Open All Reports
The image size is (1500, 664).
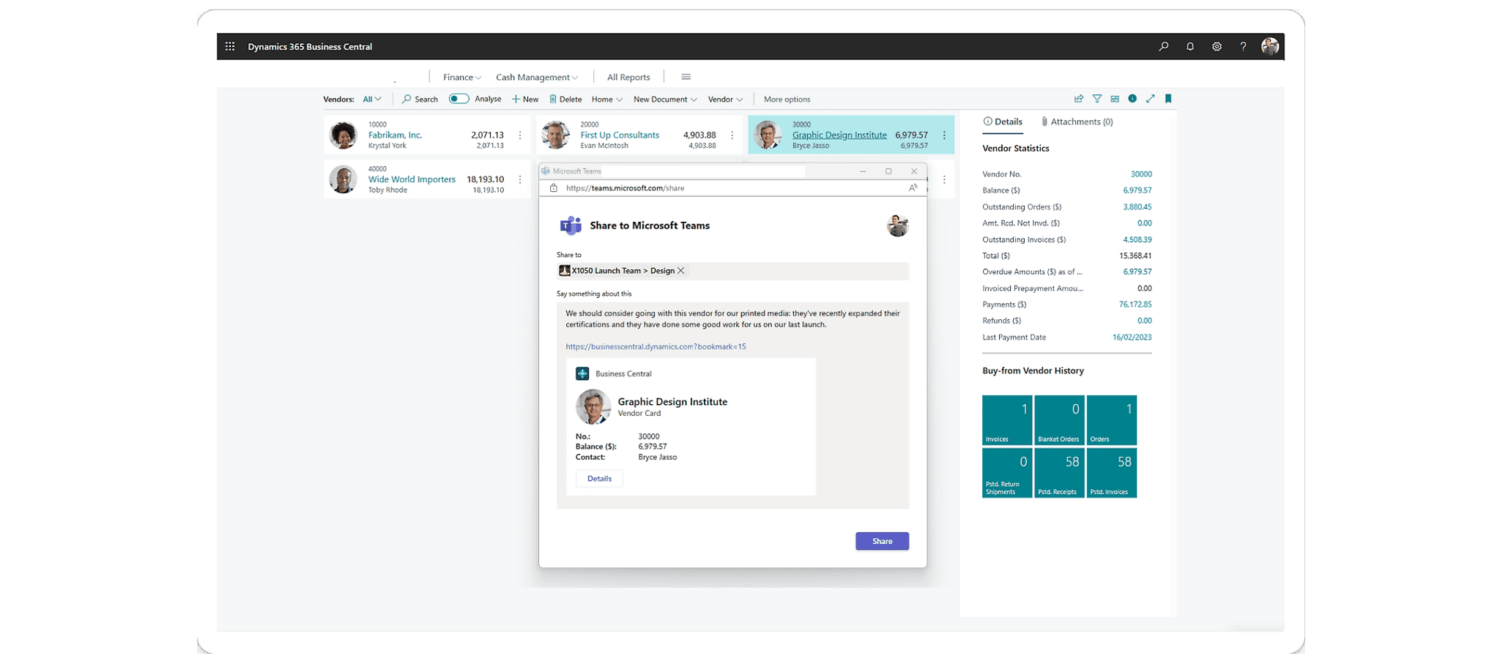[x=628, y=77]
